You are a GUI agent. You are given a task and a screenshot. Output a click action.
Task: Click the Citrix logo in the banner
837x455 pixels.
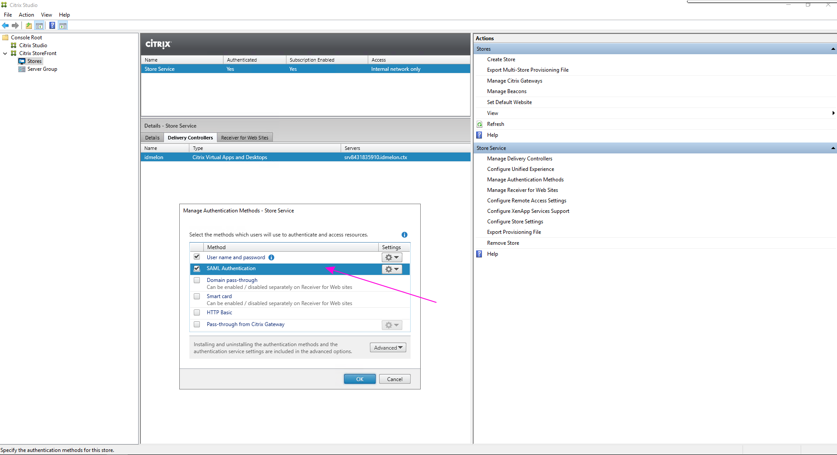pyautogui.click(x=158, y=44)
